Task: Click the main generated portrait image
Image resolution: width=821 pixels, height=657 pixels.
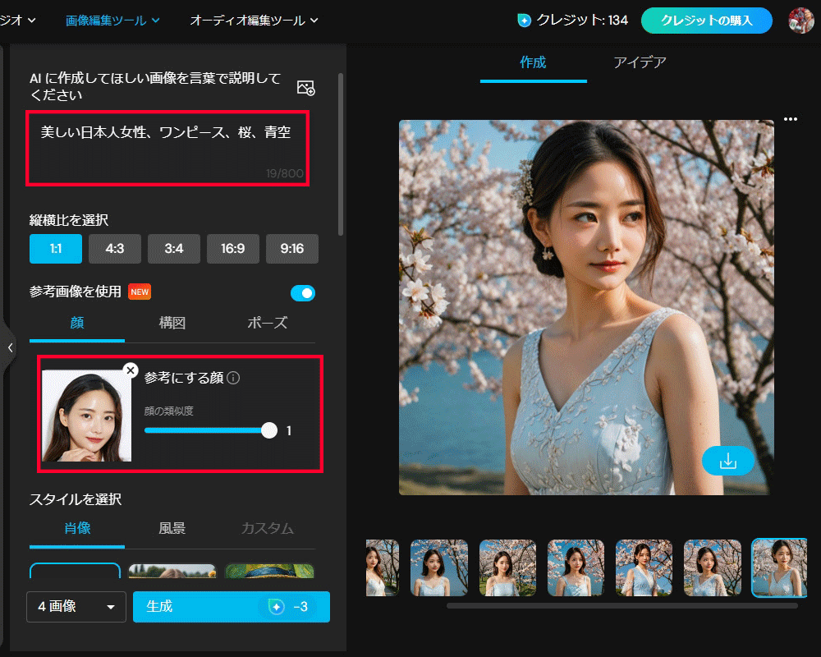Action: 586,307
